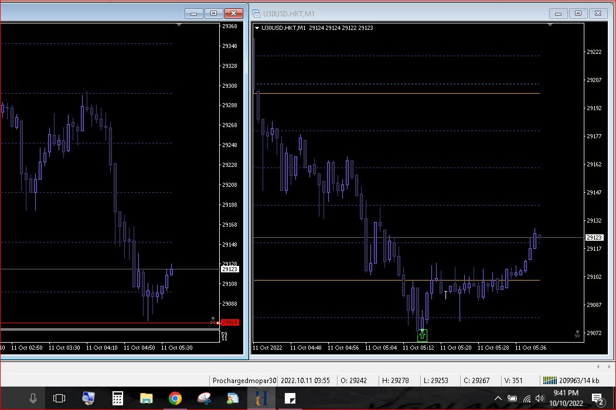Launch the Calculator from the taskbar
This screenshot has width=616, height=410.
117,399
